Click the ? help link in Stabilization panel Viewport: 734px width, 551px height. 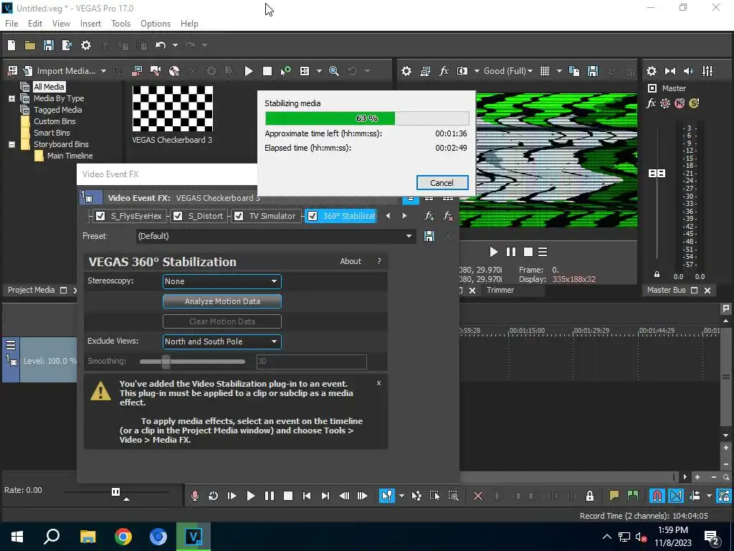tap(379, 261)
